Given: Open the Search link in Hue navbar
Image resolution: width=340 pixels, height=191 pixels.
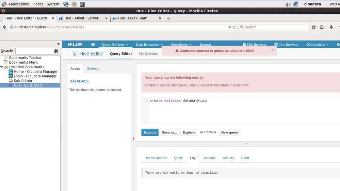Looking at the screenshot, I should coord(205,45).
